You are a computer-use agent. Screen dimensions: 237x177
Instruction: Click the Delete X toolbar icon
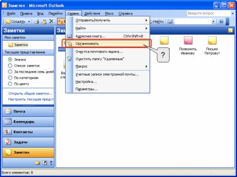point(51,21)
